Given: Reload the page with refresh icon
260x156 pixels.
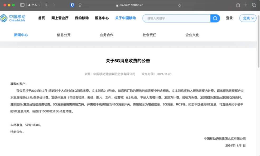Looking at the screenshot, I should point(180,5).
